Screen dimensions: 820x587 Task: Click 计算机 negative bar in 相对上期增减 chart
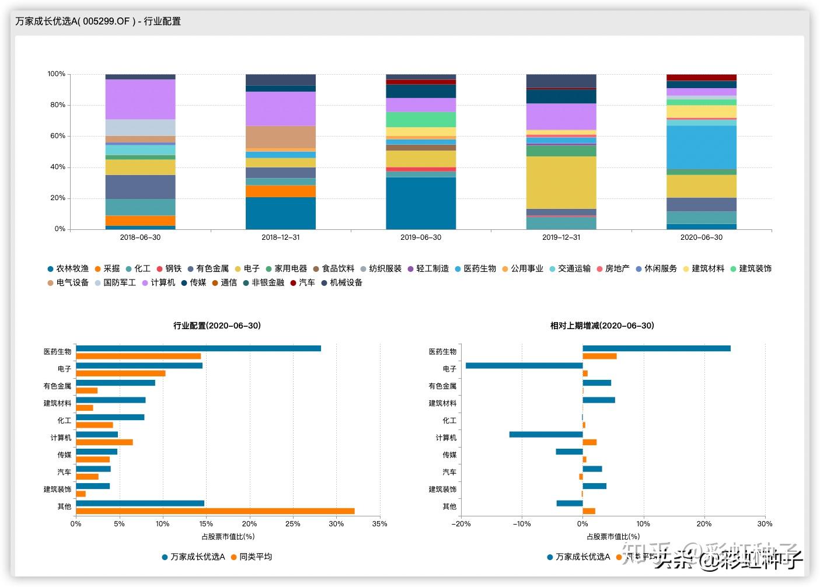pos(546,434)
